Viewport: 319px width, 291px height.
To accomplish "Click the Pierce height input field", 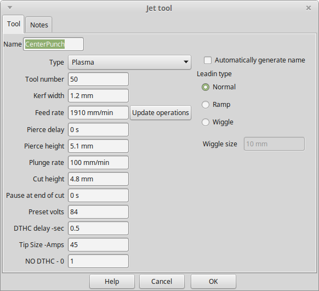I will click(98, 146).
